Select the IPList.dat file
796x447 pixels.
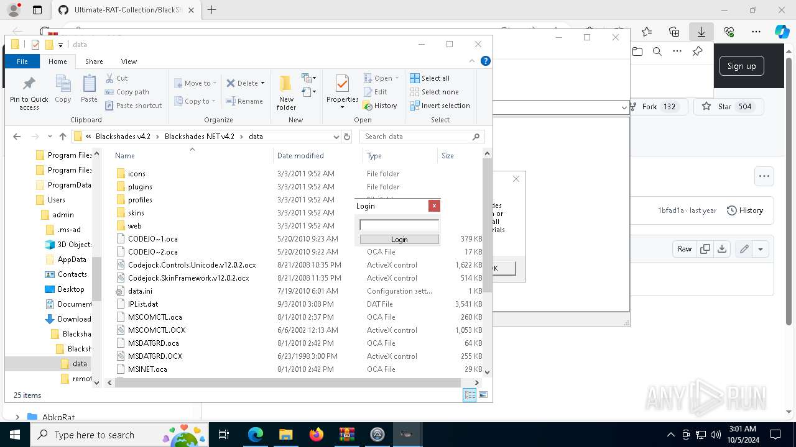coord(143,304)
